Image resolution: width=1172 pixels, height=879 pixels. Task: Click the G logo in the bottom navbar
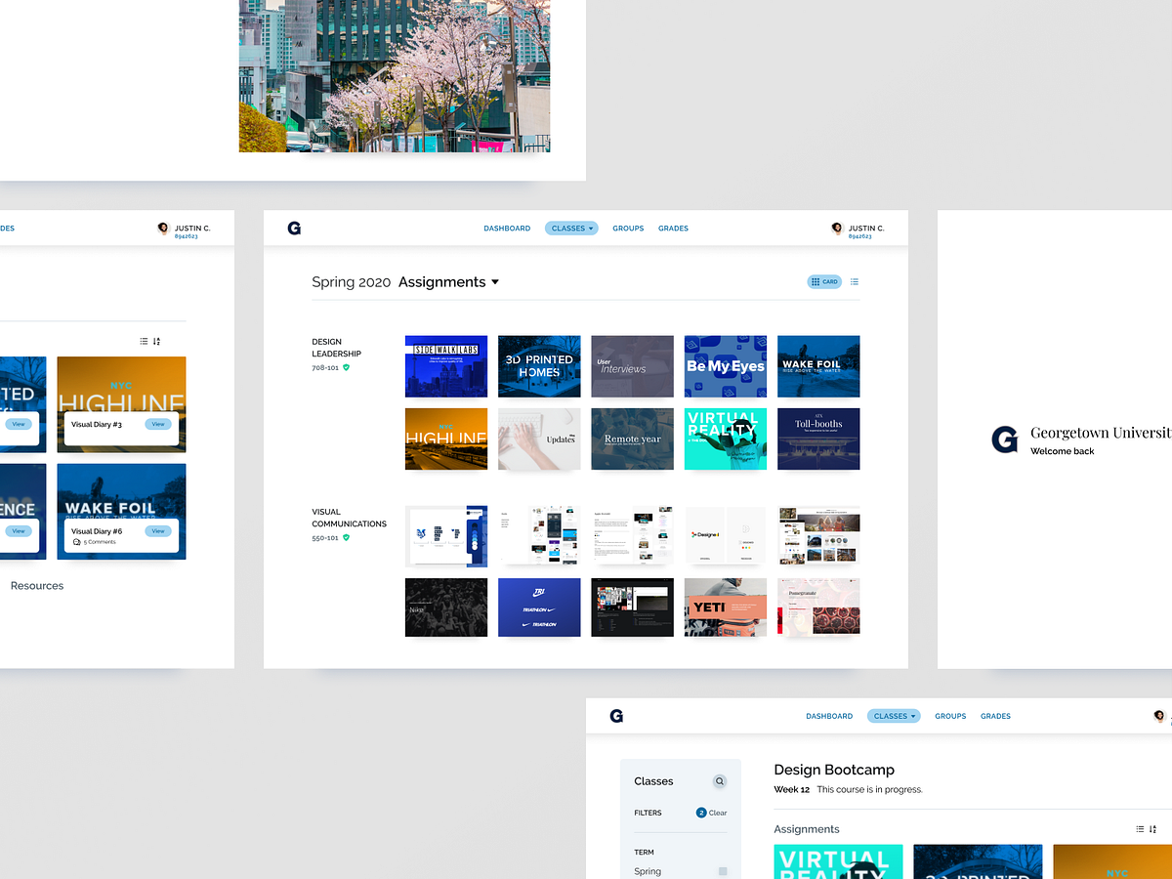click(x=616, y=715)
